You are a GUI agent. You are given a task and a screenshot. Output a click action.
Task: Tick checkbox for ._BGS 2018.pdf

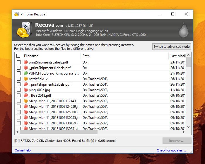18,95
